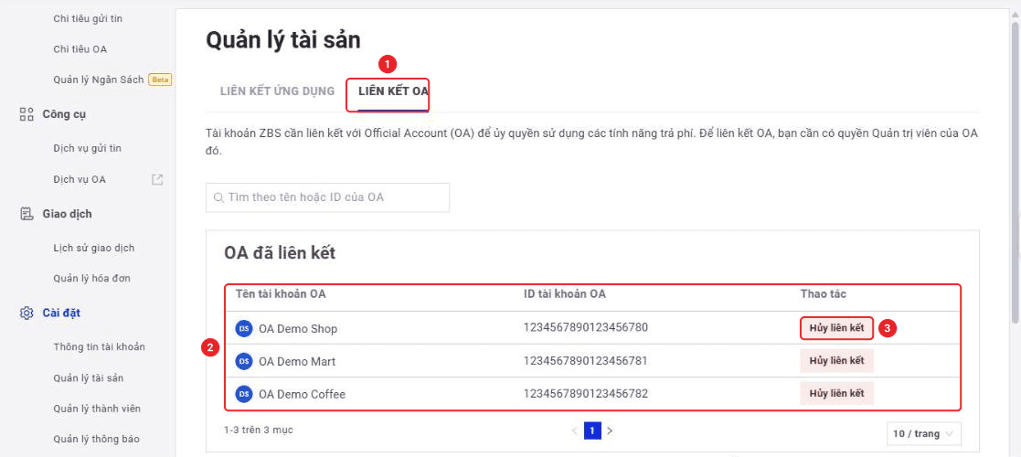Open Chi tiêu OA menu item
The height and width of the screenshot is (457, 1021).
[x=80, y=48]
